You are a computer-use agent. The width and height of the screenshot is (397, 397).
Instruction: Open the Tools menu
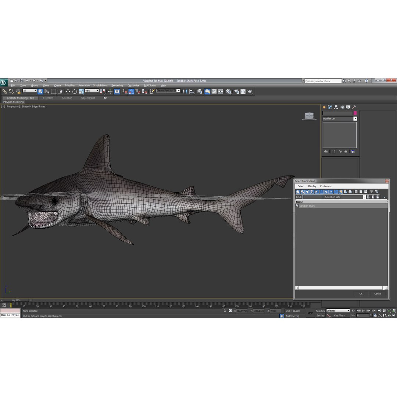(x=23, y=86)
